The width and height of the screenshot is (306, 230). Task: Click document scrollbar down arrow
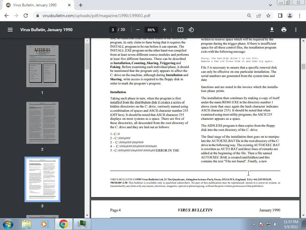coord(304,215)
